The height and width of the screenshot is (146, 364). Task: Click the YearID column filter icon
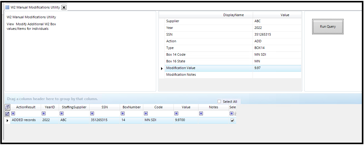pyautogui.click(x=43, y=113)
